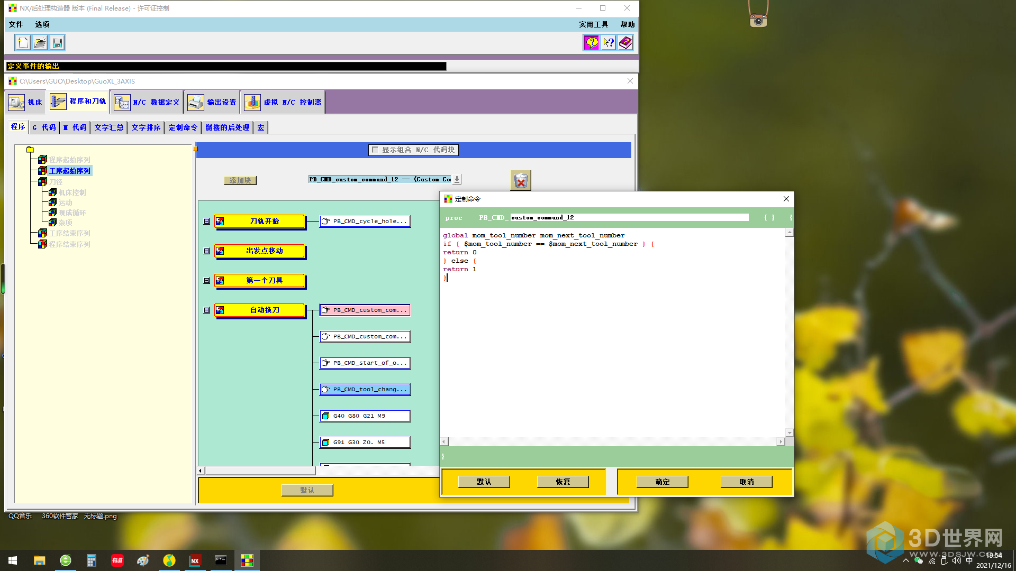The image size is (1016, 571).
Task: Select the G91 G30 Z0. M5 block
Action: pyautogui.click(x=365, y=443)
